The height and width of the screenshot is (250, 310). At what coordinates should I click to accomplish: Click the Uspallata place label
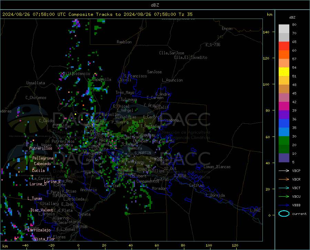click(35, 83)
